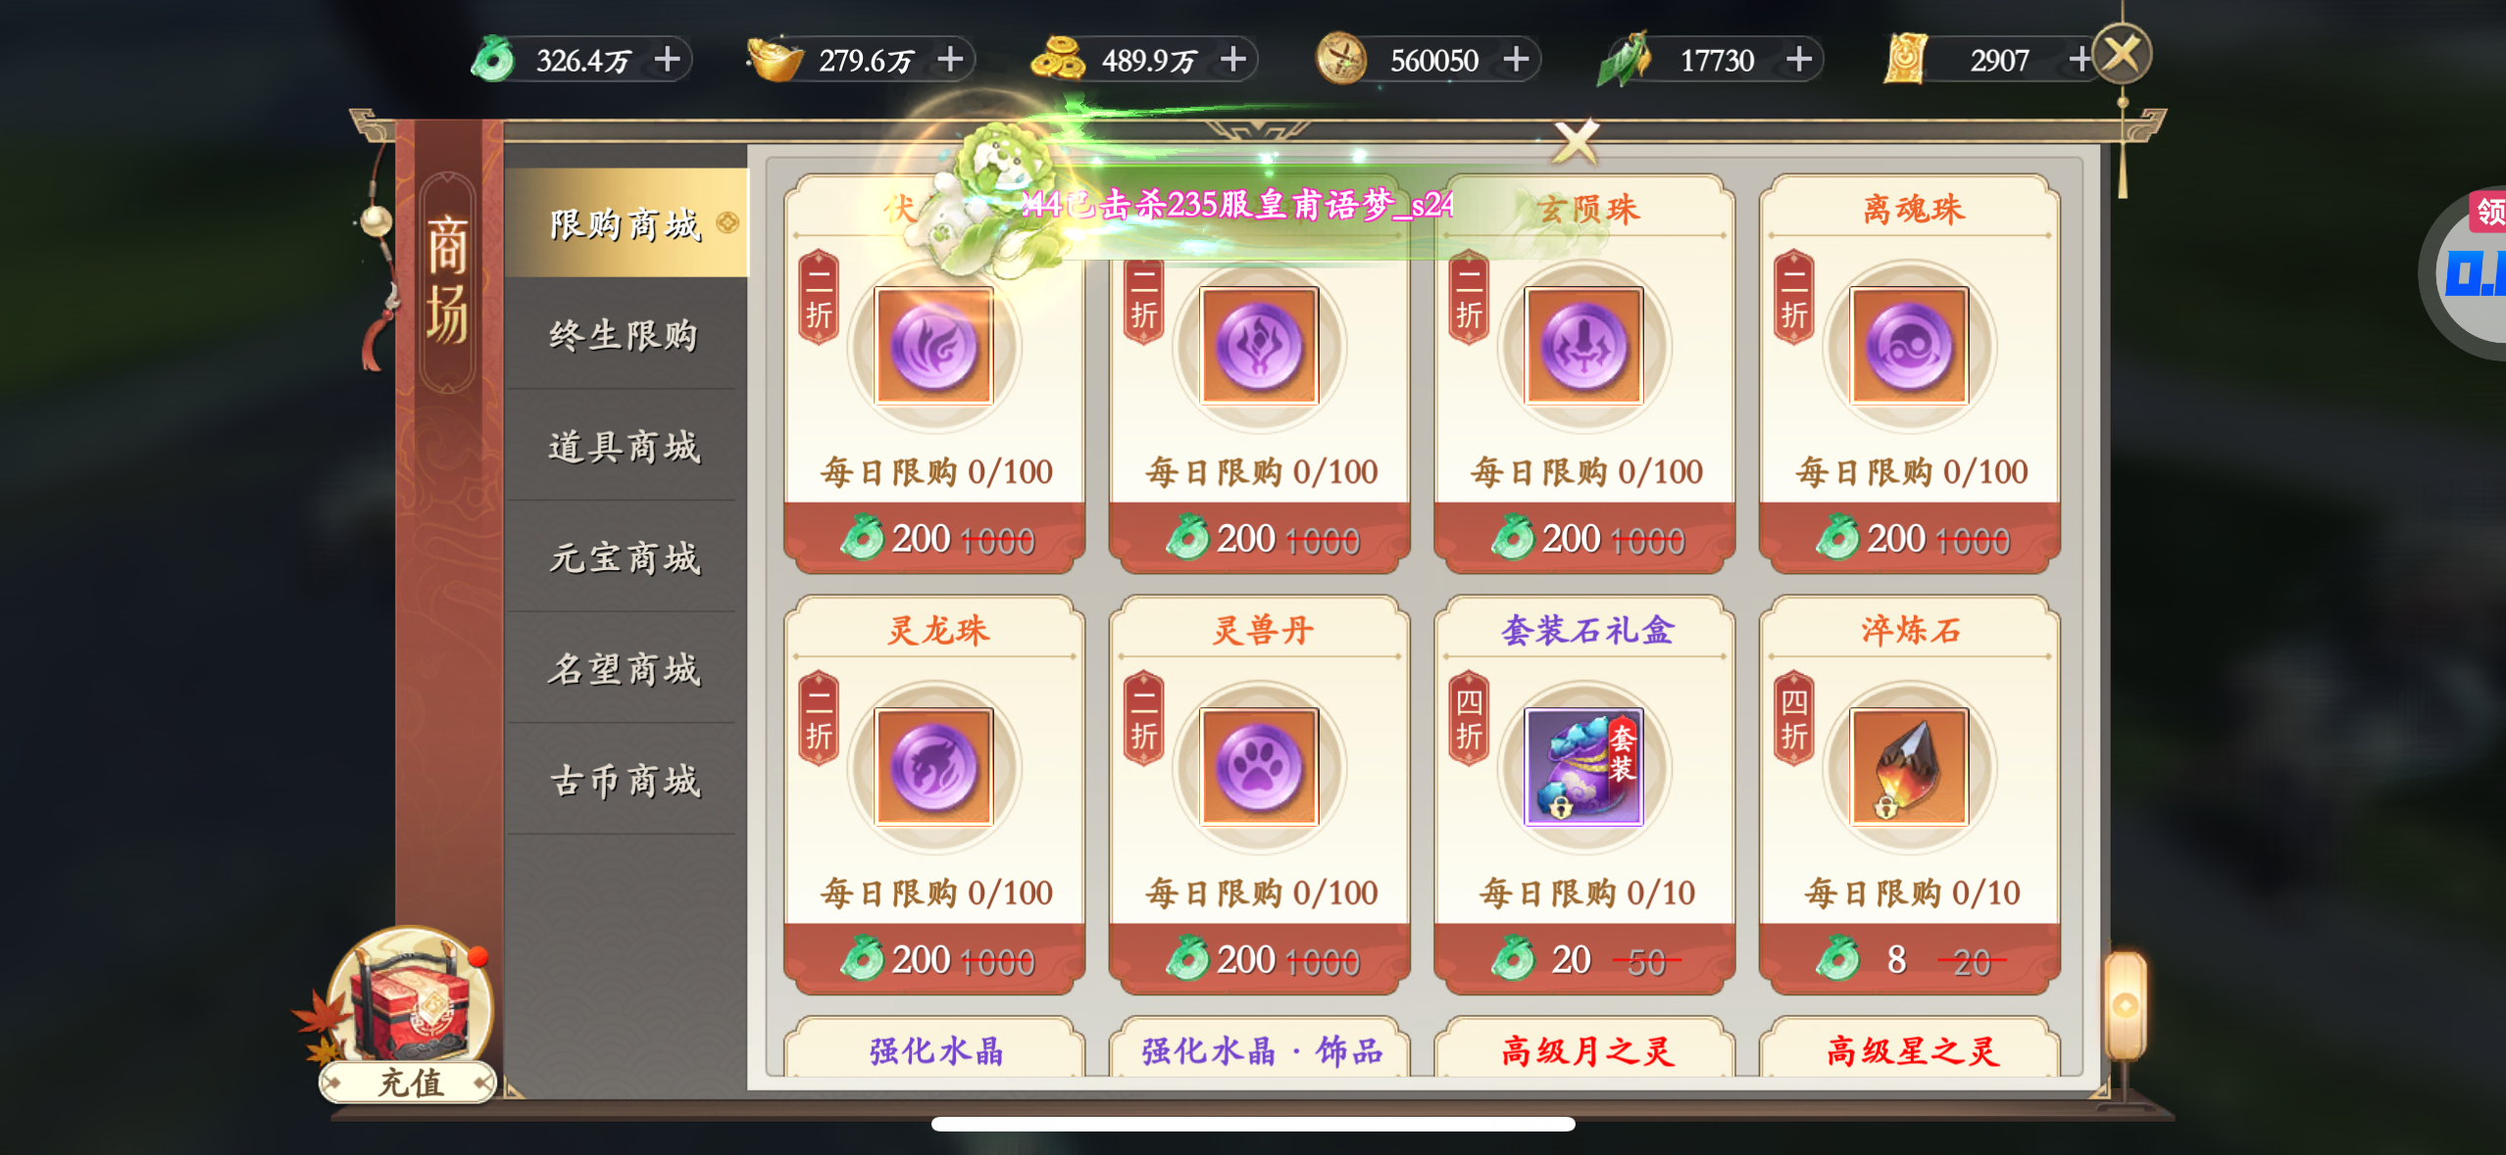Select the 套装石礼盒 gift bag icon
Image resolution: width=2506 pixels, height=1155 pixels.
(1583, 767)
